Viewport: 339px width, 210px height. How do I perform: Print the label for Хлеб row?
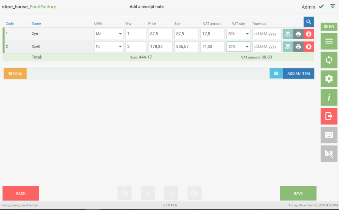pyautogui.click(x=298, y=47)
